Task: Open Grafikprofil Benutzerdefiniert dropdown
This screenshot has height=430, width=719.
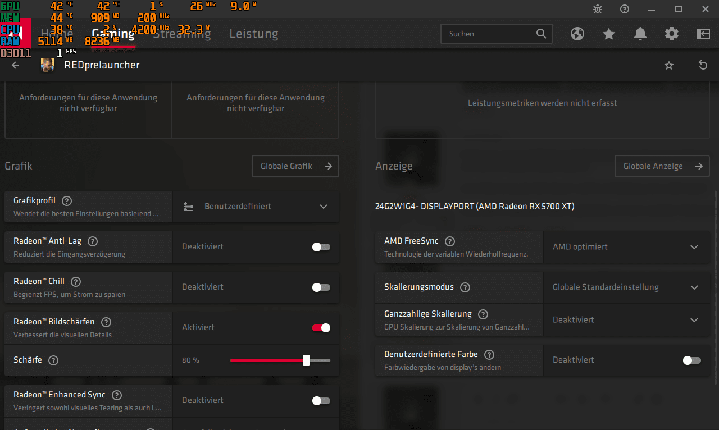Action: [x=256, y=207]
